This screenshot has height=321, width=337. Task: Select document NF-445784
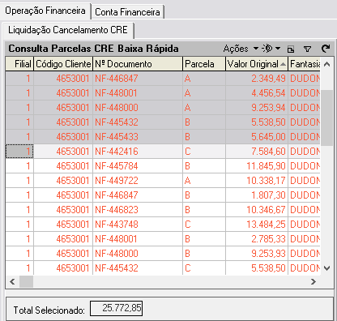click(163, 166)
